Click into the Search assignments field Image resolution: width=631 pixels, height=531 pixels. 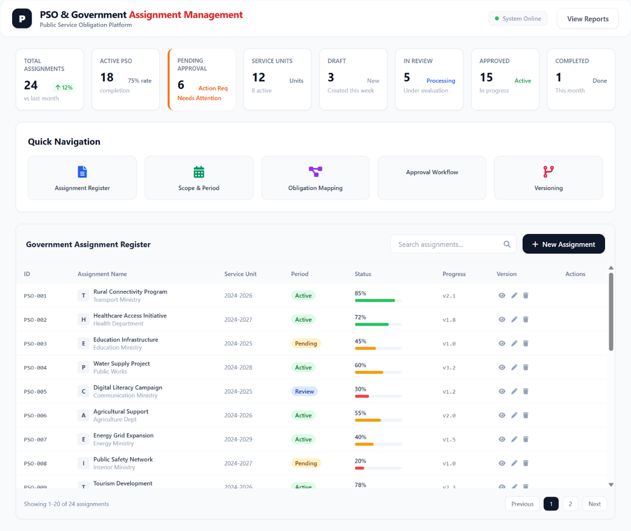447,244
